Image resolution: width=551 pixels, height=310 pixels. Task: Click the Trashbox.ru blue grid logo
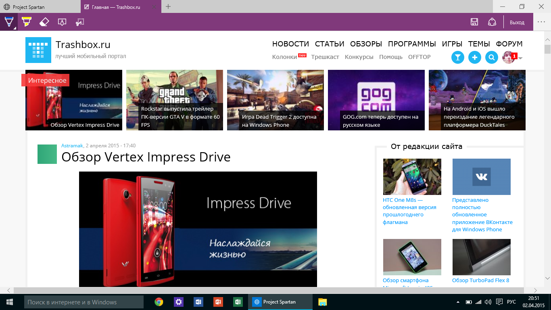38,50
